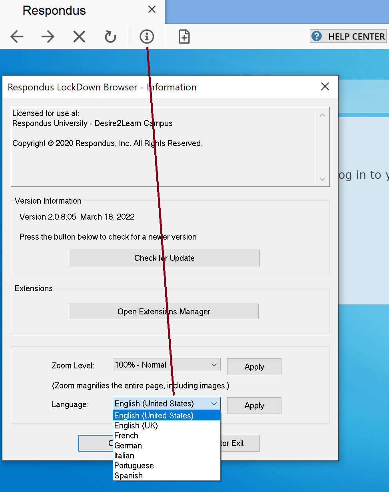The height and width of the screenshot is (492, 389).
Task: Choose English (UK) from language list
Action: click(x=167, y=426)
